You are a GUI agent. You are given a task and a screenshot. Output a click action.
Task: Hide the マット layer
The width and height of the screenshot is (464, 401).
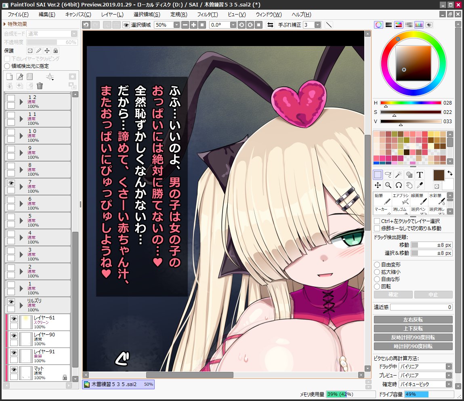(14, 370)
